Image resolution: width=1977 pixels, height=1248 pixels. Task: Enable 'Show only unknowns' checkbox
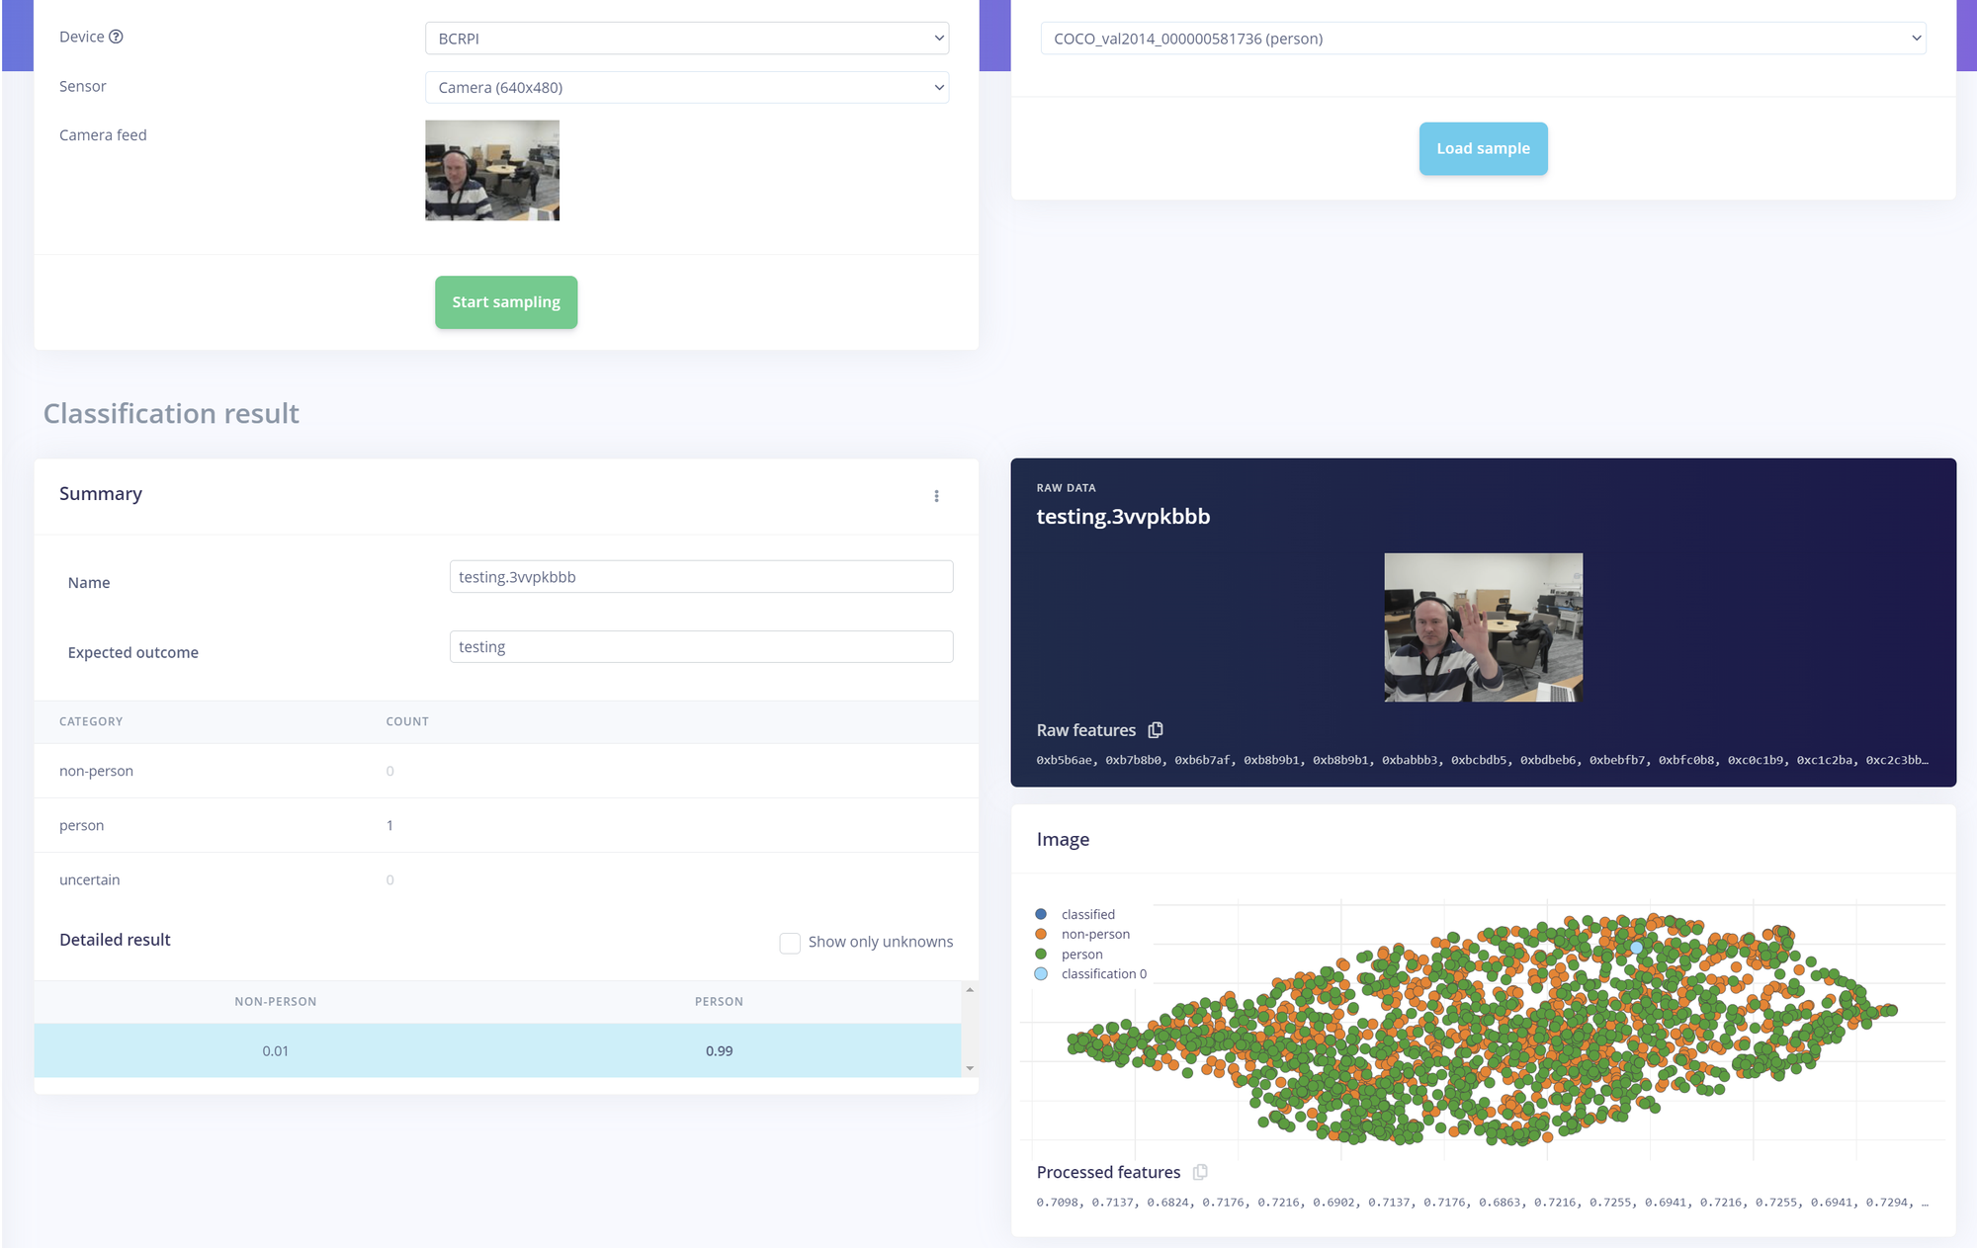click(x=790, y=943)
